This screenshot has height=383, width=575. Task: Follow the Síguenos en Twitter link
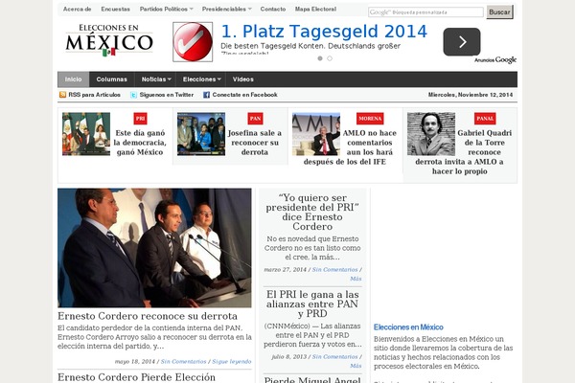point(167,95)
